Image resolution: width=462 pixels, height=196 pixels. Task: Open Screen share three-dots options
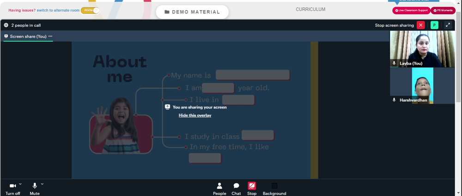[50, 36]
